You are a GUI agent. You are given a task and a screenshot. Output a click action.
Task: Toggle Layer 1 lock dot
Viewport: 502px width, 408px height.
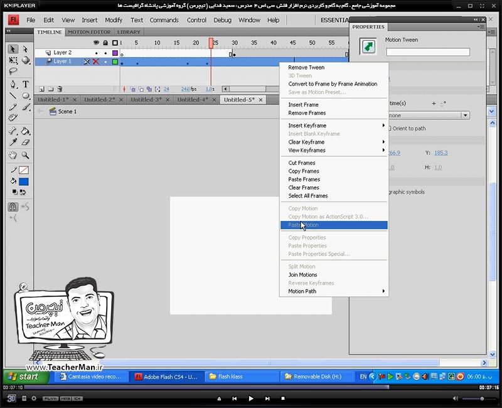[105, 62]
